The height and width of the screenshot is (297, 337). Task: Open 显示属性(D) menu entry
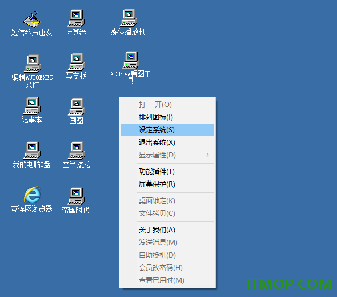pyautogui.click(x=167, y=155)
